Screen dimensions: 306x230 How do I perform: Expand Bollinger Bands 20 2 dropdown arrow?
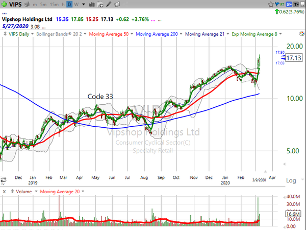[85, 34]
